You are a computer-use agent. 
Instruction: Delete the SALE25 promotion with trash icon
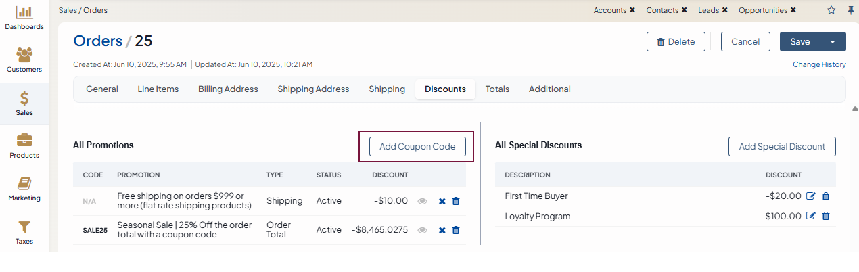coord(456,230)
